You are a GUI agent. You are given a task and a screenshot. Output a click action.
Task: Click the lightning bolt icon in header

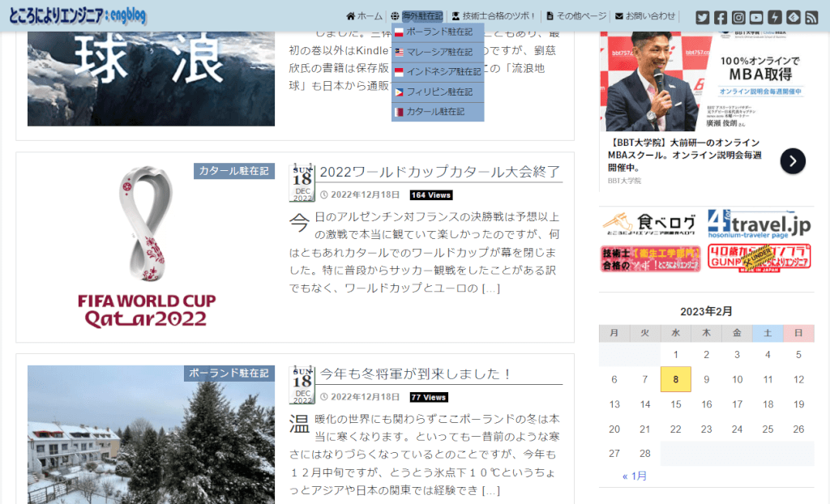(774, 18)
